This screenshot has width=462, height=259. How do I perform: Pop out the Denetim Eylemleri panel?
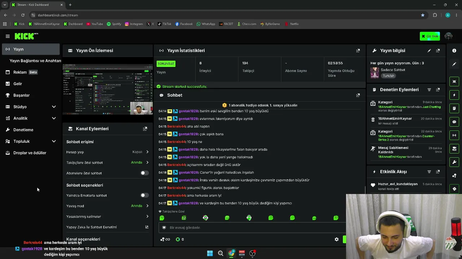pyautogui.click(x=438, y=90)
